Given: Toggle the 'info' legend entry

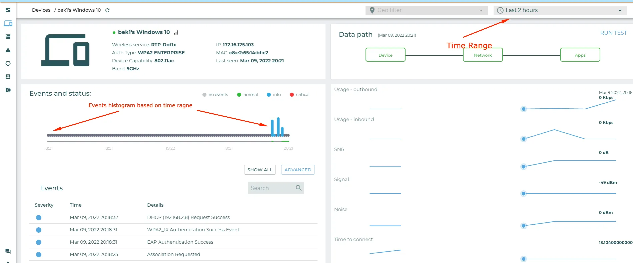Looking at the screenshot, I should (x=273, y=95).
